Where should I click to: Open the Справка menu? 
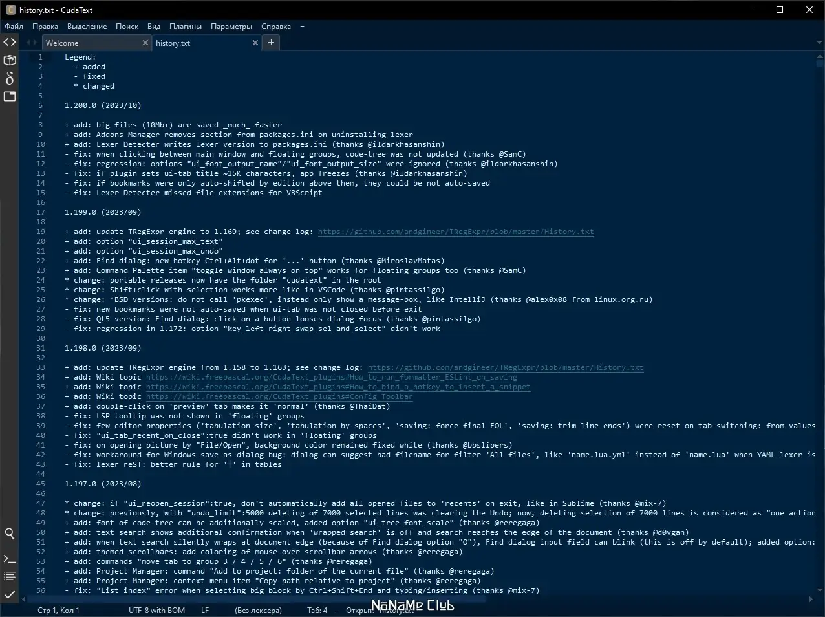(x=276, y=27)
